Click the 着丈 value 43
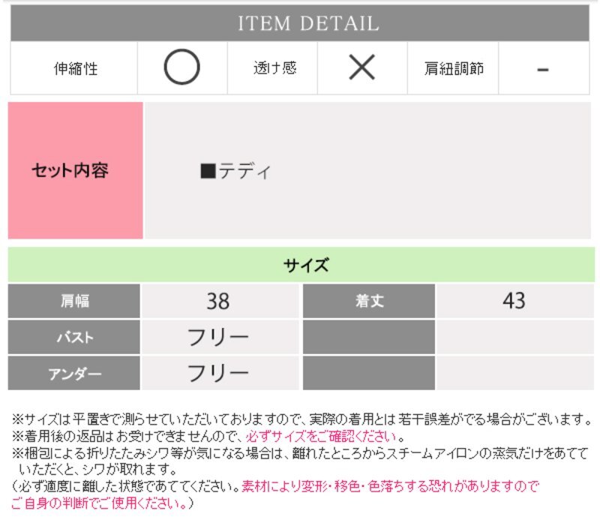This screenshot has height=520, width=600. click(514, 301)
